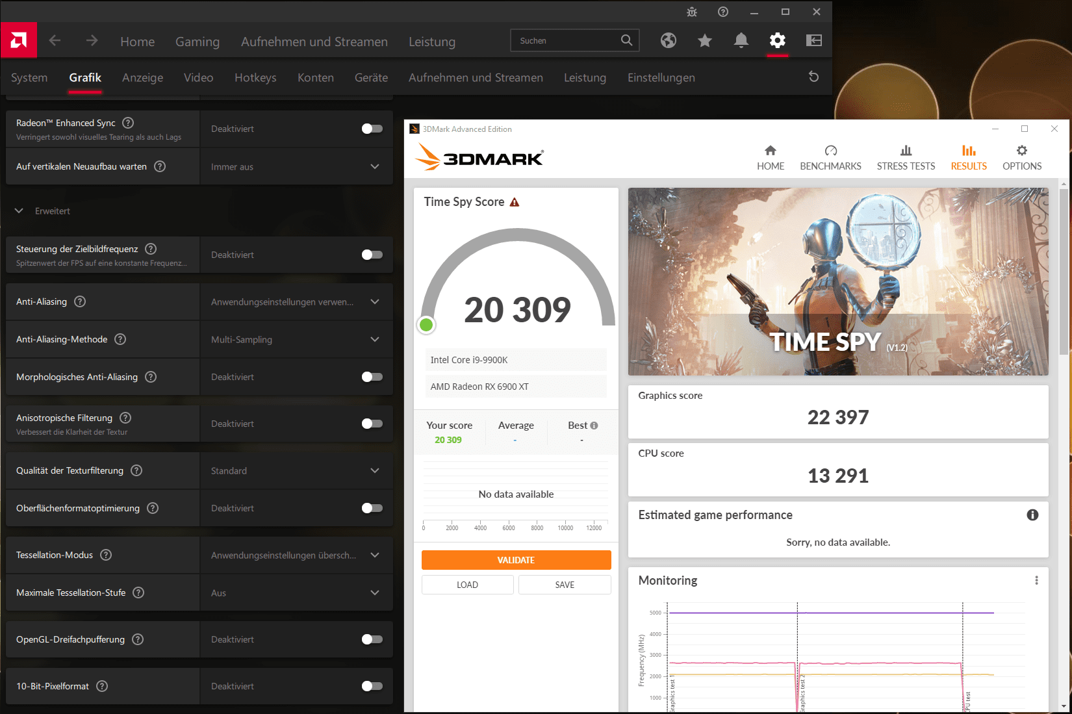Switch to the Hotkeys tab
This screenshot has height=714, width=1072.
pos(255,77)
